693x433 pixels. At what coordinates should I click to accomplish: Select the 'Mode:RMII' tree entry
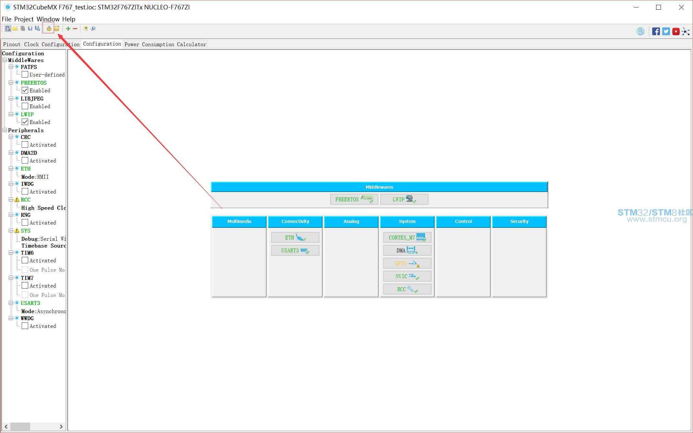35,177
